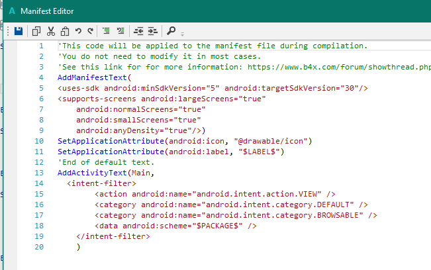The height and width of the screenshot is (270, 431).
Task: Click SetApplicationAttribute android:label line
Action: tap(171, 152)
